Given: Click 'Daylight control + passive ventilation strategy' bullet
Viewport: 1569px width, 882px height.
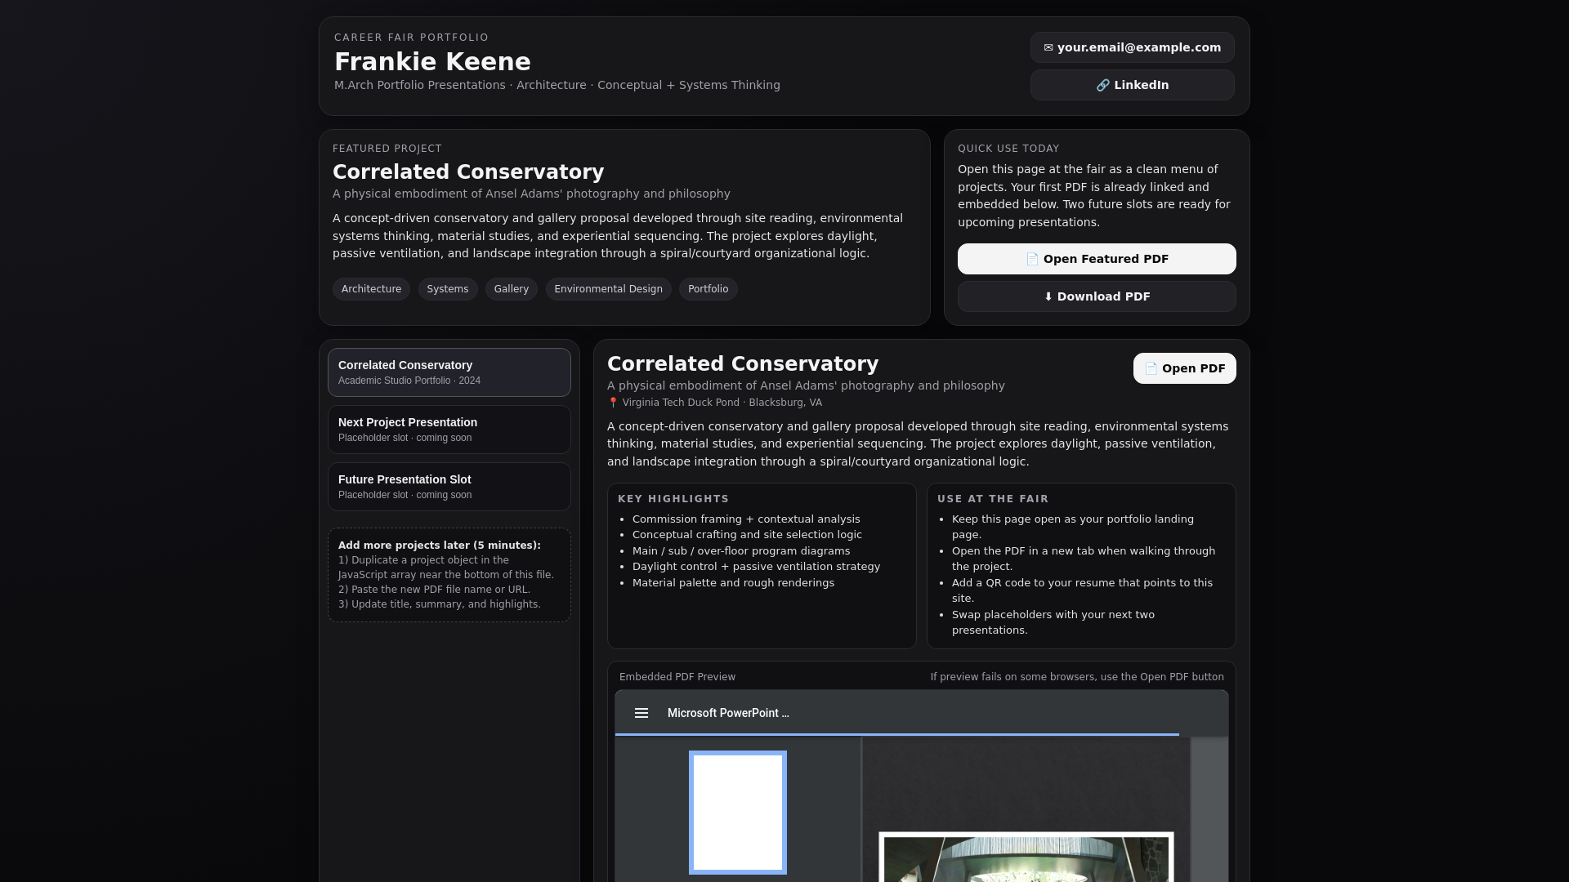Looking at the screenshot, I should tap(756, 567).
